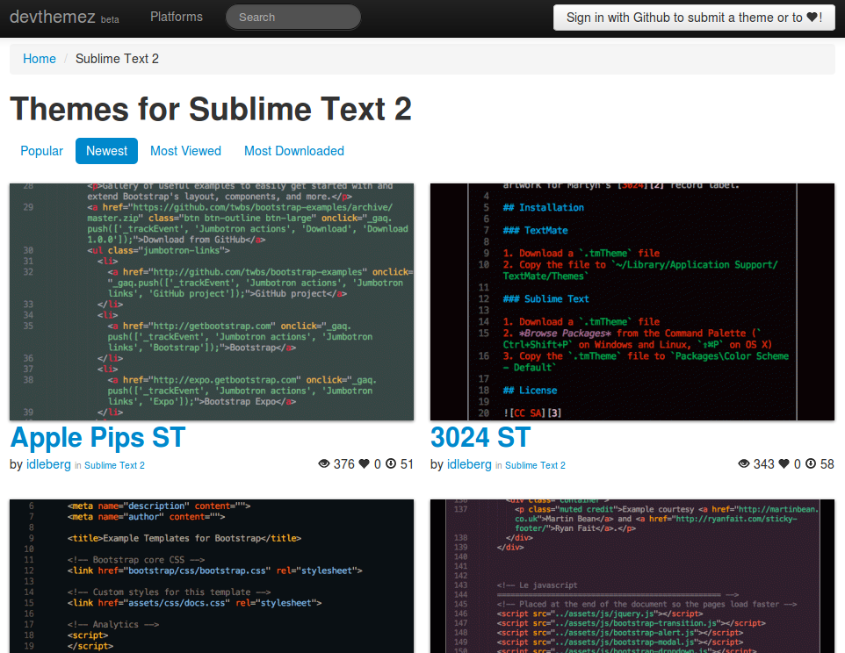Visit idleberg profile under 3024 ST
Viewport: 845px width, 653px height.
point(469,464)
